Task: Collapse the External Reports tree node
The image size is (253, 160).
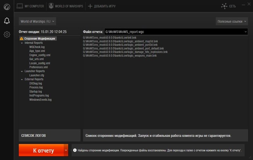Action: [22, 80]
